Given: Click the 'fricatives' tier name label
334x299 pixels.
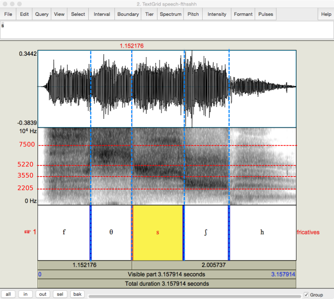Looking at the screenshot, I should coord(308,232).
